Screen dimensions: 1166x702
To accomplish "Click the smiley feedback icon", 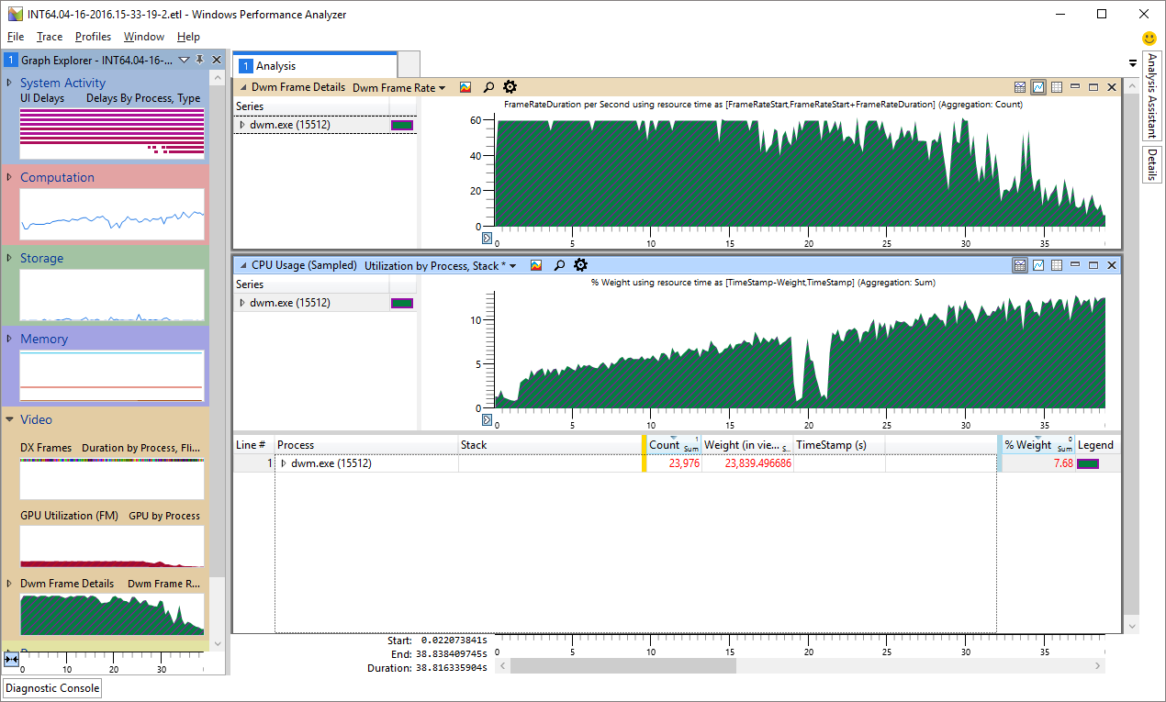I will 1149,38.
